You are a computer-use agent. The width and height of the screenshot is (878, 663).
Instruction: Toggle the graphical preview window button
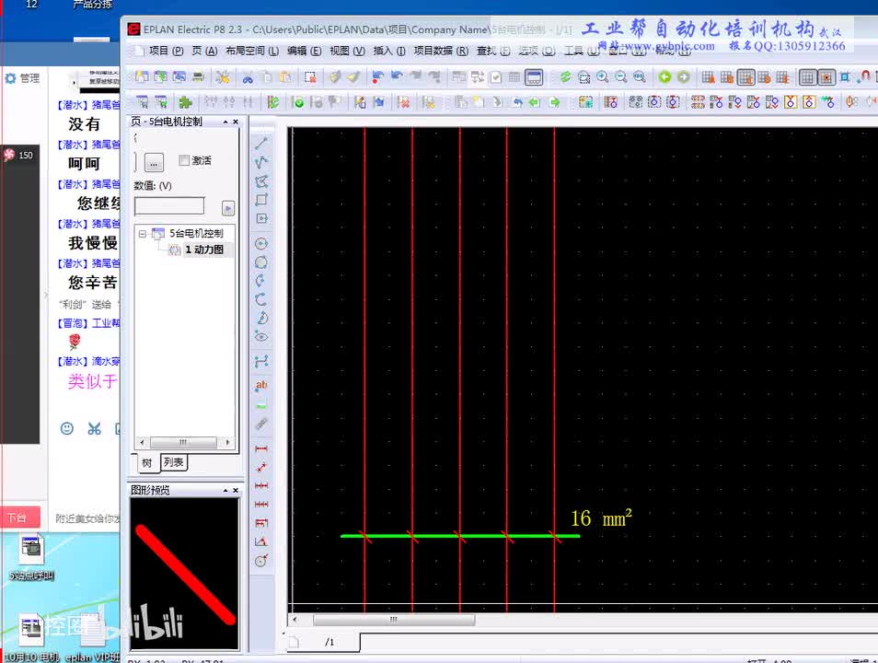(534, 76)
